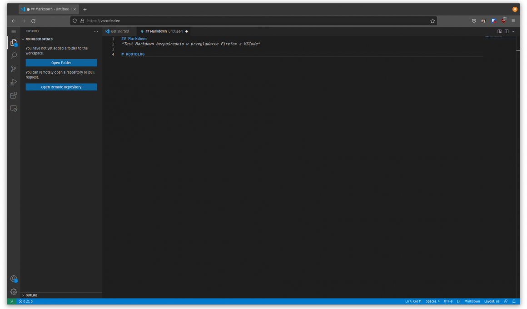Open the Manage gear settings icon
This screenshot has width=527, height=309.
(x=14, y=292)
